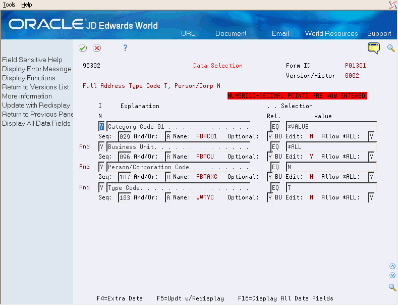The image size is (398, 305).
Task: Click F16=Display All Data Fields text
Action: point(286,298)
